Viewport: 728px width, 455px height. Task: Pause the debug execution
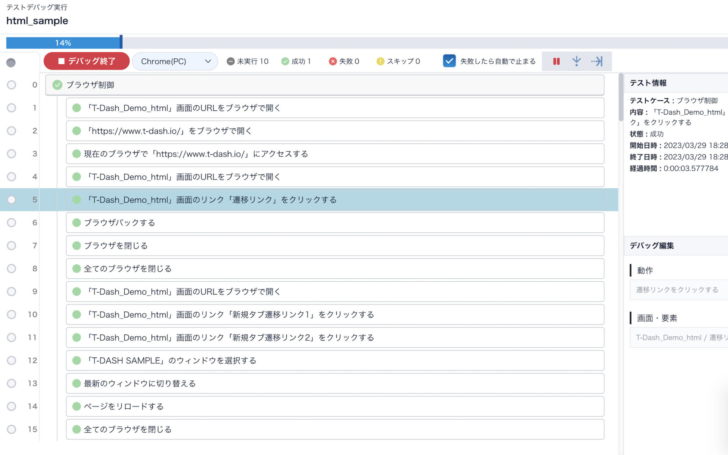coord(556,61)
